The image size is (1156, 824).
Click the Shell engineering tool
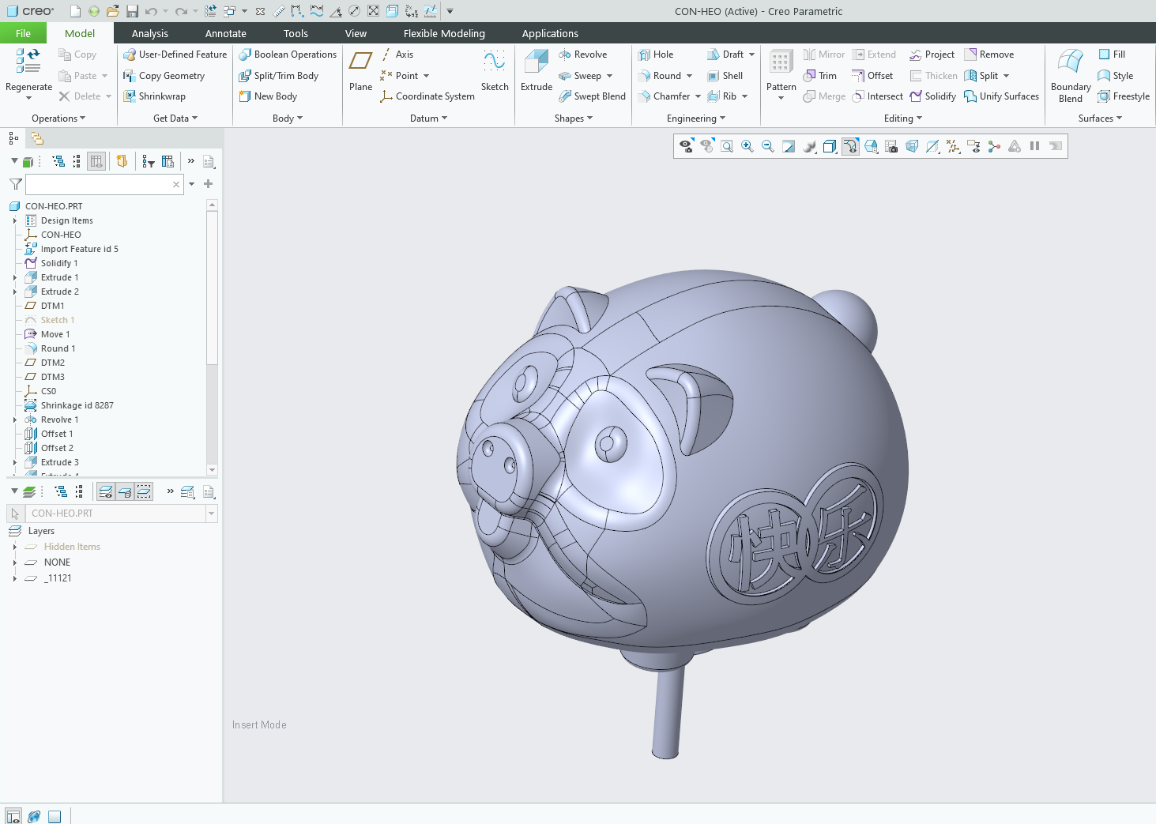725,76
